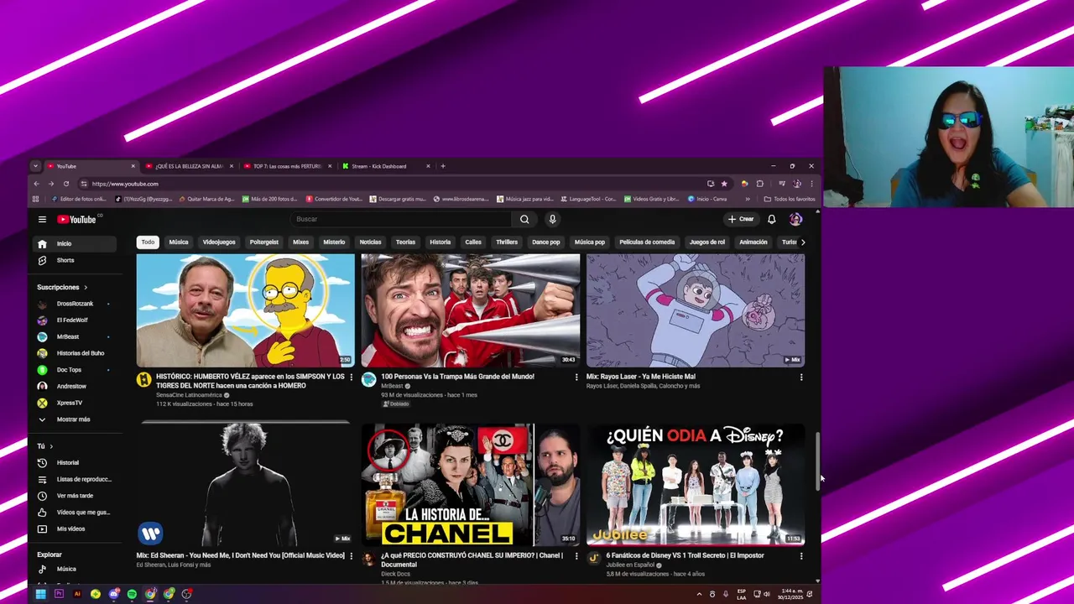
Task: Open Ver más tarde in the sidebar
Action: (x=75, y=496)
